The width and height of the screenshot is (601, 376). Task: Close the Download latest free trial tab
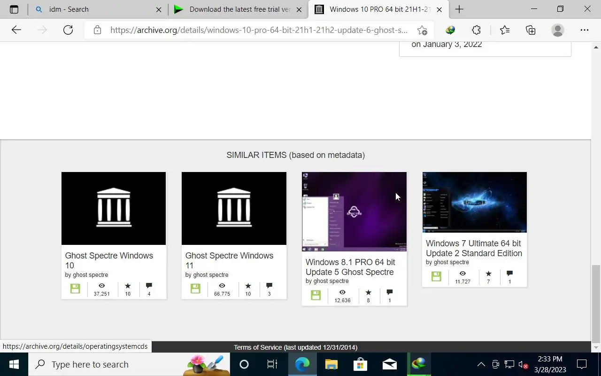pyautogui.click(x=299, y=9)
